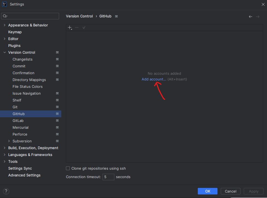Open Advanced Settings page
The height and width of the screenshot is (198, 267).
pos(24,175)
